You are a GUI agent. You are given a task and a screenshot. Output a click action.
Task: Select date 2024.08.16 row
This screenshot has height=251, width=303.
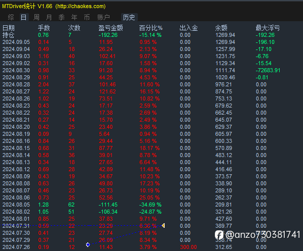16,141
